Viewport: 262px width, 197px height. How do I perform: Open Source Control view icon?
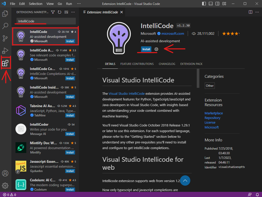pos(5,38)
